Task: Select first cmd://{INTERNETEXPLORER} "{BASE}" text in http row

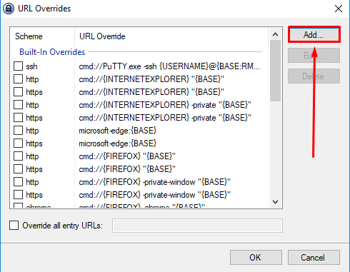Action: pyautogui.click(x=151, y=79)
